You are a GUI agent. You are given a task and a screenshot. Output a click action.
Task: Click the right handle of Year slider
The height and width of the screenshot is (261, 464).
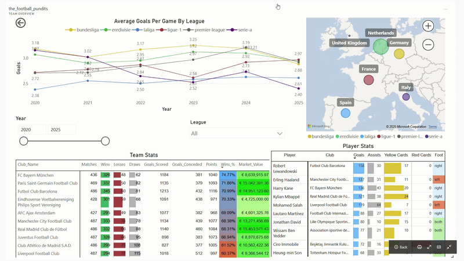105,141
